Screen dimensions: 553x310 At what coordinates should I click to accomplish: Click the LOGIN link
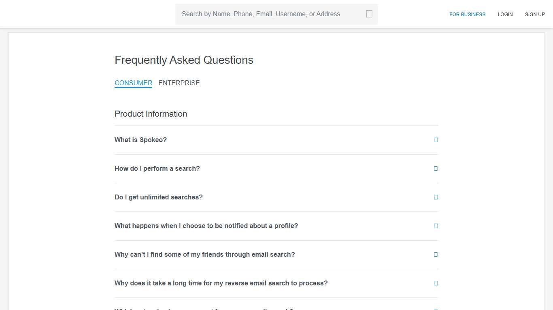click(505, 14)
